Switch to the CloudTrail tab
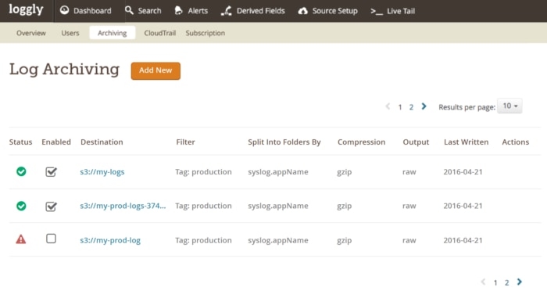The width and height of the screenshot is (547, 298). coord(159,33)
